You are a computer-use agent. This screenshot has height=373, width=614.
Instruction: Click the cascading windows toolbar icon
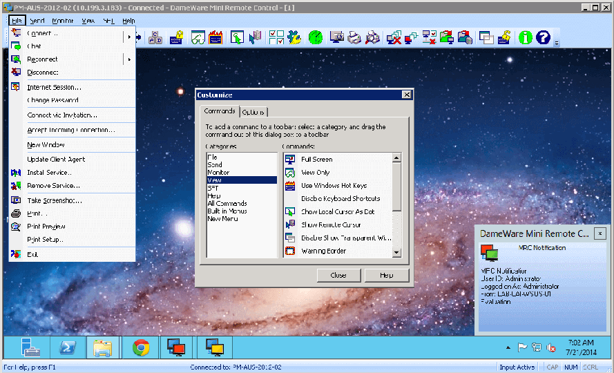coord(486,37)
